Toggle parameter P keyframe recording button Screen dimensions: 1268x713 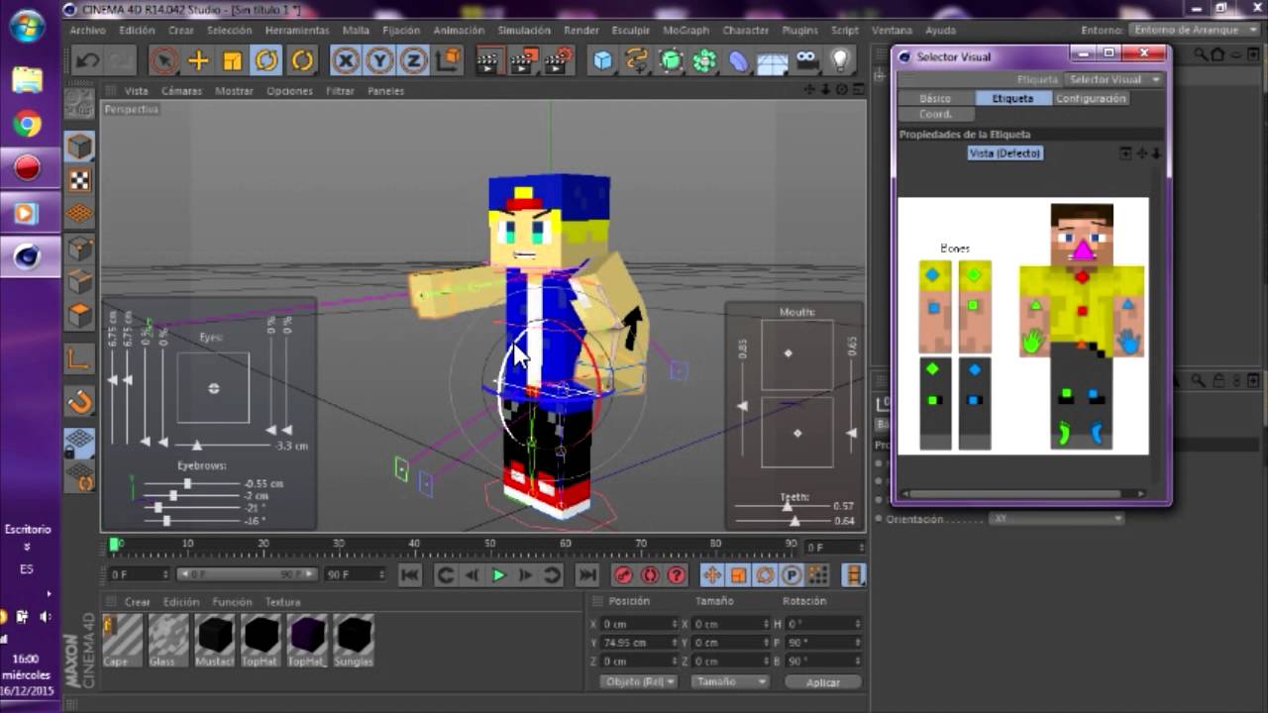click(x=792, y=575)
